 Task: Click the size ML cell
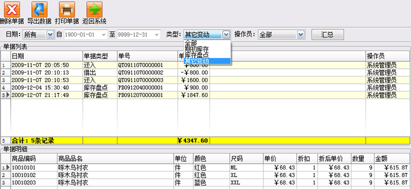pos(247,168)
